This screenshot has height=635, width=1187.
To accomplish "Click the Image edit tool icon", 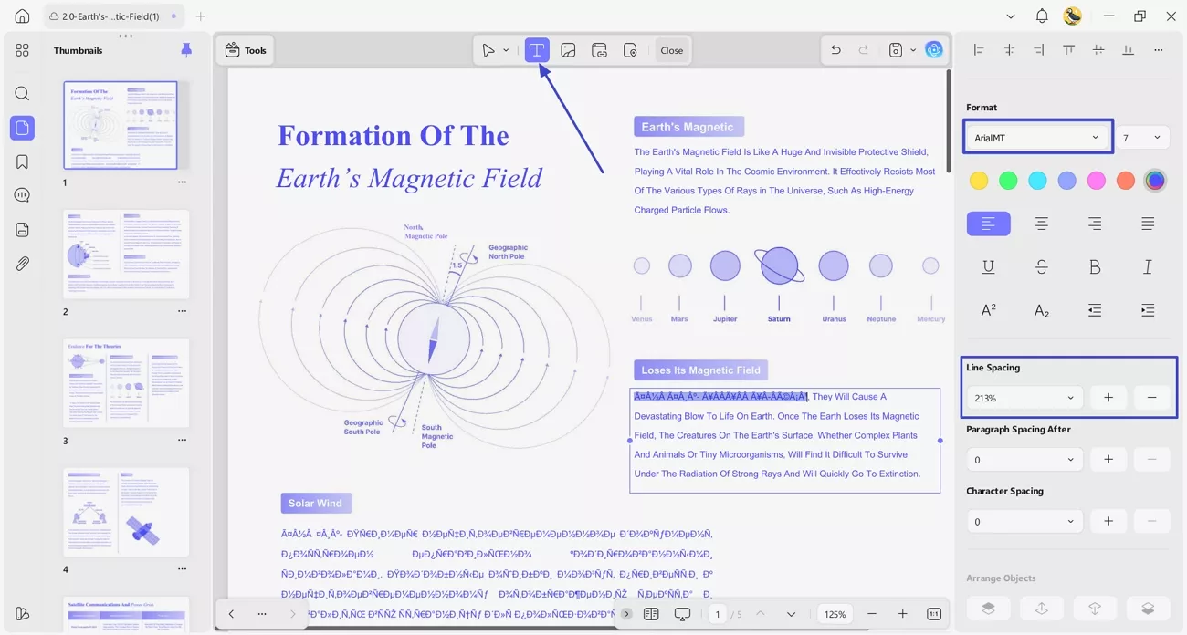I will coord(568,50).
